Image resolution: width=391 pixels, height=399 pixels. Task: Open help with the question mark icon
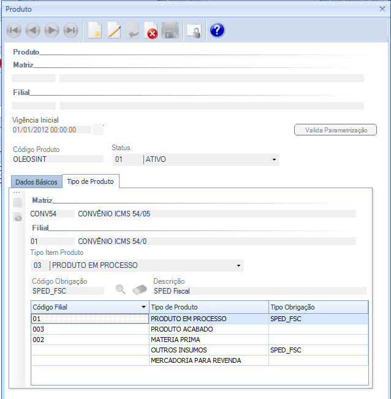pos(217,31)
